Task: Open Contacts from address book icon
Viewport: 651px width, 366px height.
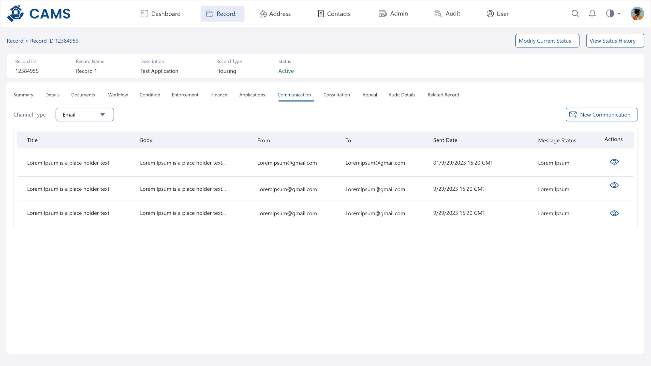Action: [x=320, y=14]
